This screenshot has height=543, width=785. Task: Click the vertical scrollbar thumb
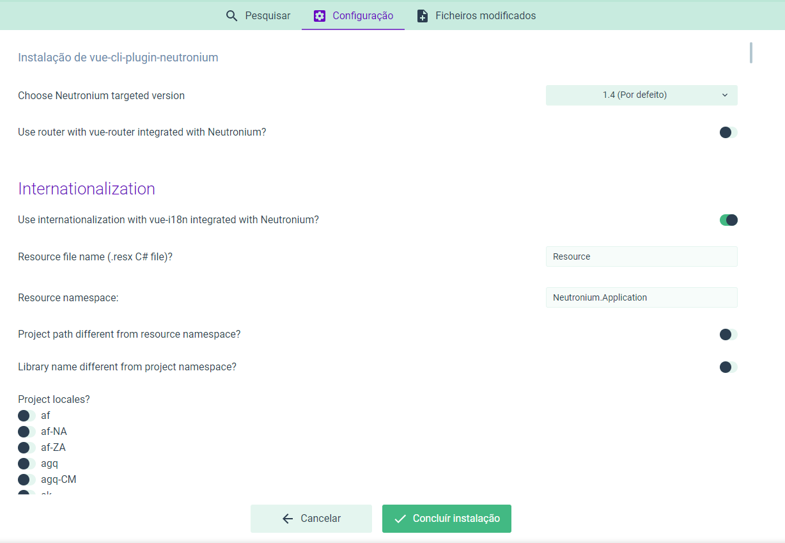[751, 52]
